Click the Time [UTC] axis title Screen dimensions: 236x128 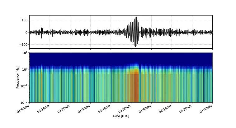click(x=121, y=116)
